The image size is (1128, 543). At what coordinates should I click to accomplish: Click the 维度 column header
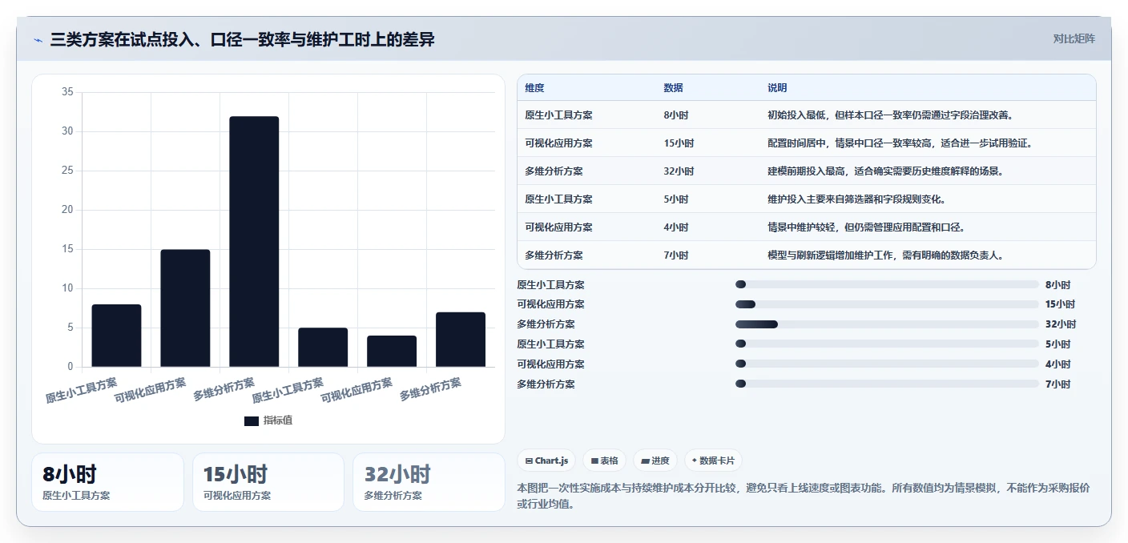point(534,88)
